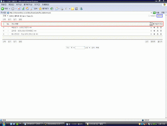The height and width of the screenshot is (126, 167).
Task: Click the History/media round green icon
Action: click(52, 9)
